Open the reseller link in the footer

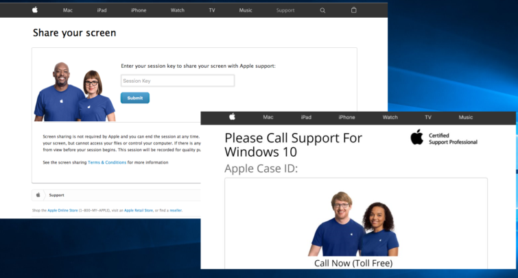176,210
